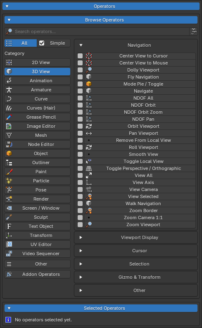Screen dimensions: 202x328
Task: Check the Zoom Viewport box
Action: (80, 225)
